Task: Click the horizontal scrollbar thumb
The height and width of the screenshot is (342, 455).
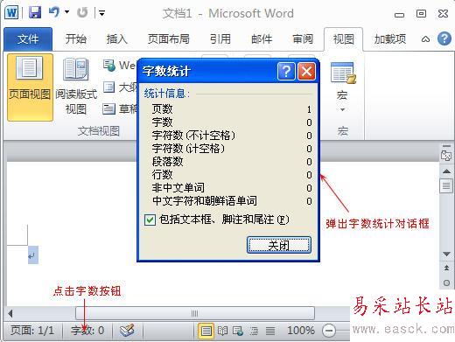Action: coord(195,314)
